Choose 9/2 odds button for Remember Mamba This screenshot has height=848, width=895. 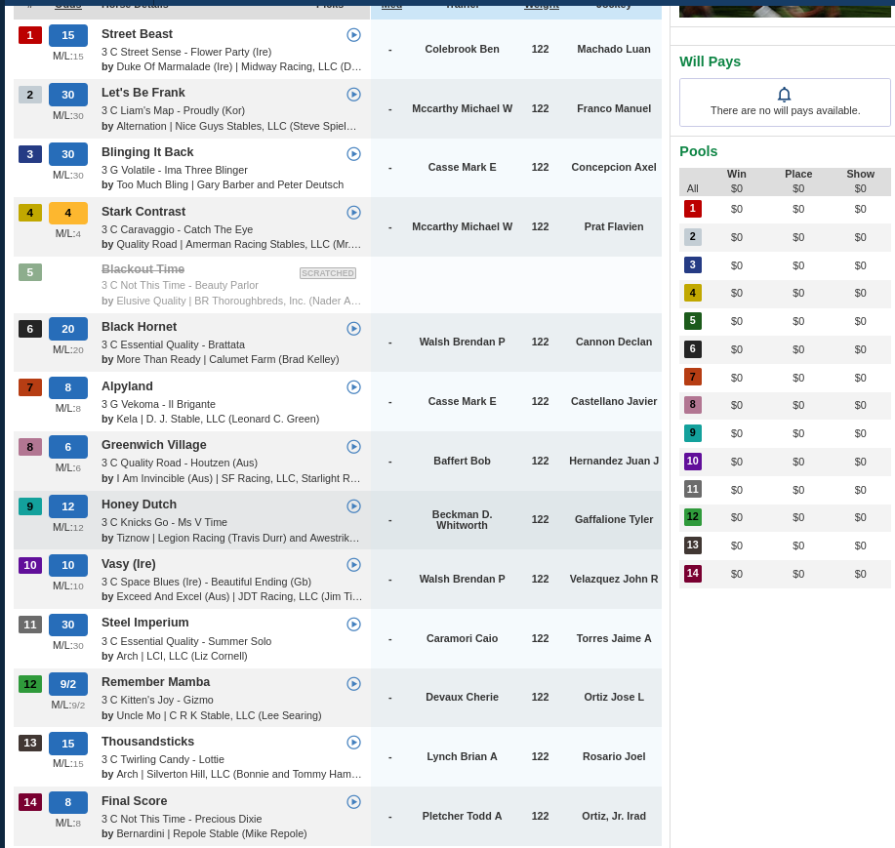click(68, 684)
